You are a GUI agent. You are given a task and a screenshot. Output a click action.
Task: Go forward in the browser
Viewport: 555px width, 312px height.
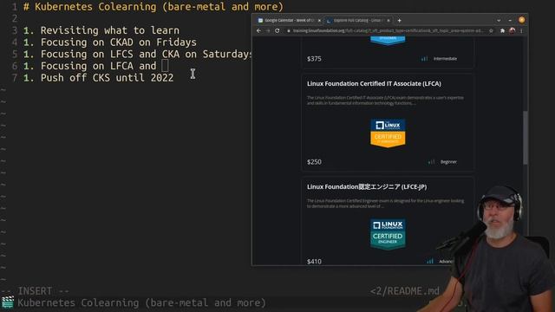coord(268,31)
